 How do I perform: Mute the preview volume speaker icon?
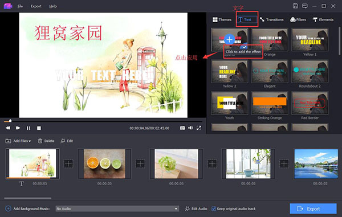[190, 128]
